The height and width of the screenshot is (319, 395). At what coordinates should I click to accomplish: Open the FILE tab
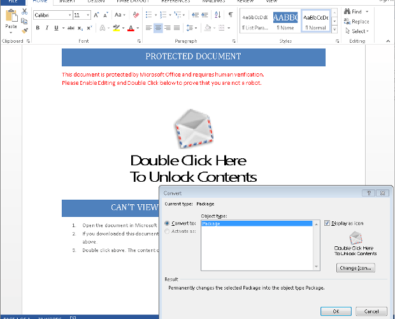coord(13,1)
